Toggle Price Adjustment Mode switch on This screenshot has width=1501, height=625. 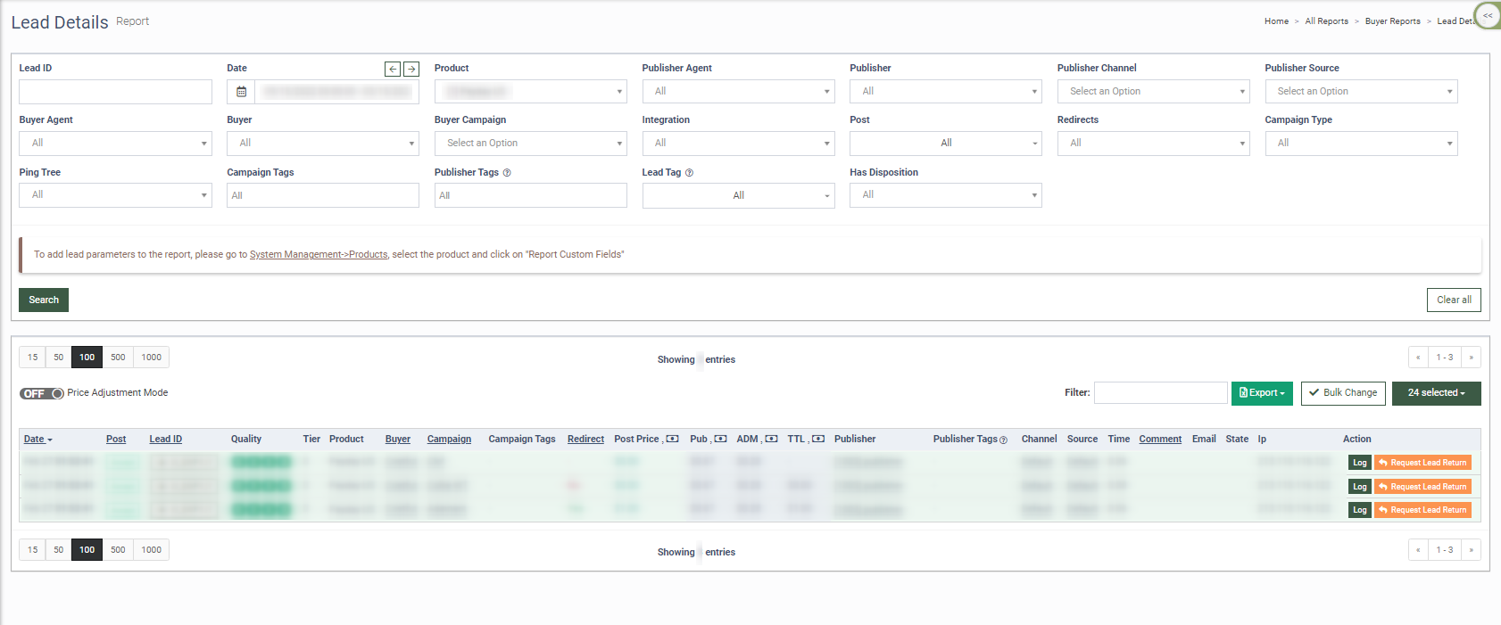click(42, 393)
